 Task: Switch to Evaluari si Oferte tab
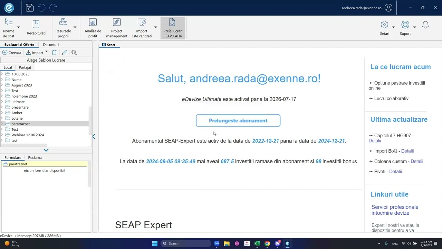[19, 45]
